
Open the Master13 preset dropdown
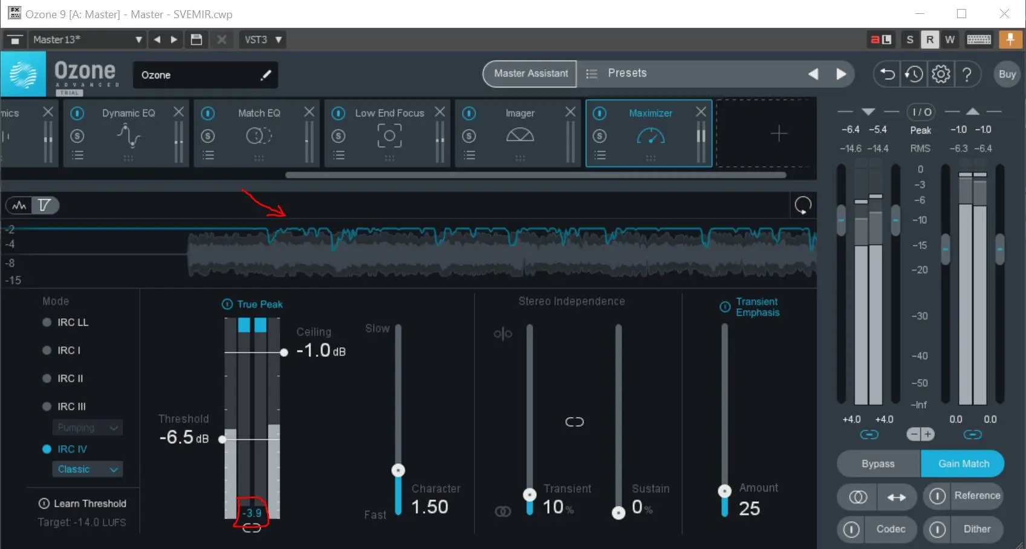138,40
